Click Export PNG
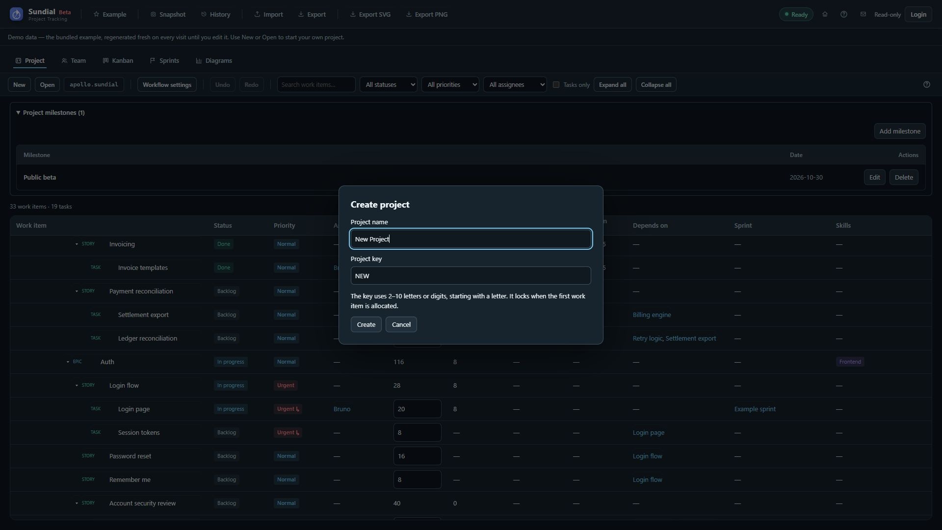942x530 pixels. coord(427,14)
